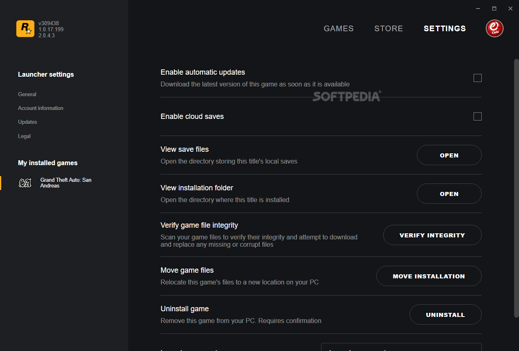Switch to the GAMES tab
Screen dimensions: 519x351
pos(339,28)
